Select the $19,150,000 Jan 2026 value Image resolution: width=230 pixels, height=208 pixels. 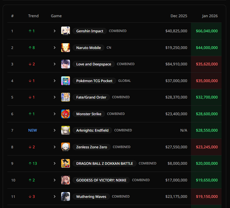coord(207,197)
